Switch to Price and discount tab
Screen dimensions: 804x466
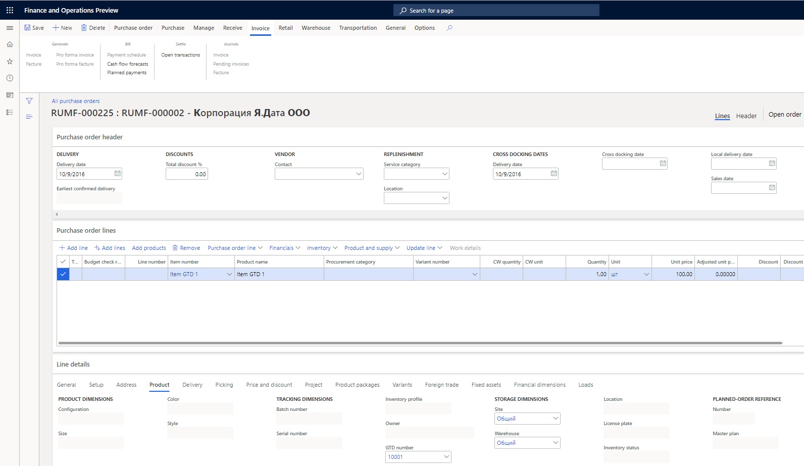[269, 385]
